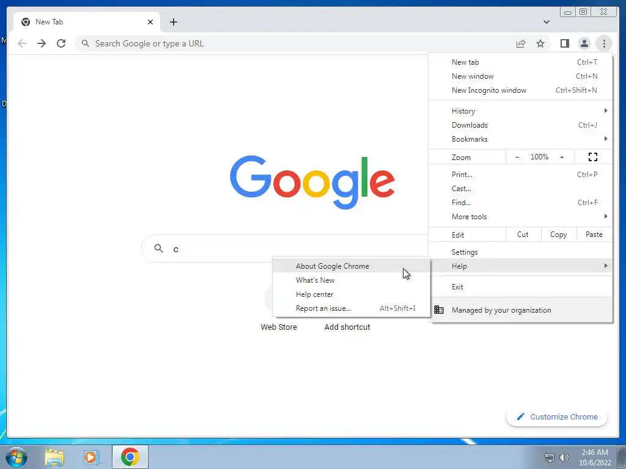Select About Google Chrome
Image resolution: width=626 pixels, height=469 pixels.
click(x=351, y=266)
